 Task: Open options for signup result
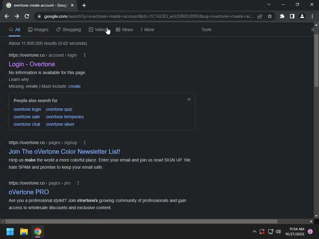[x=85, y=143]
